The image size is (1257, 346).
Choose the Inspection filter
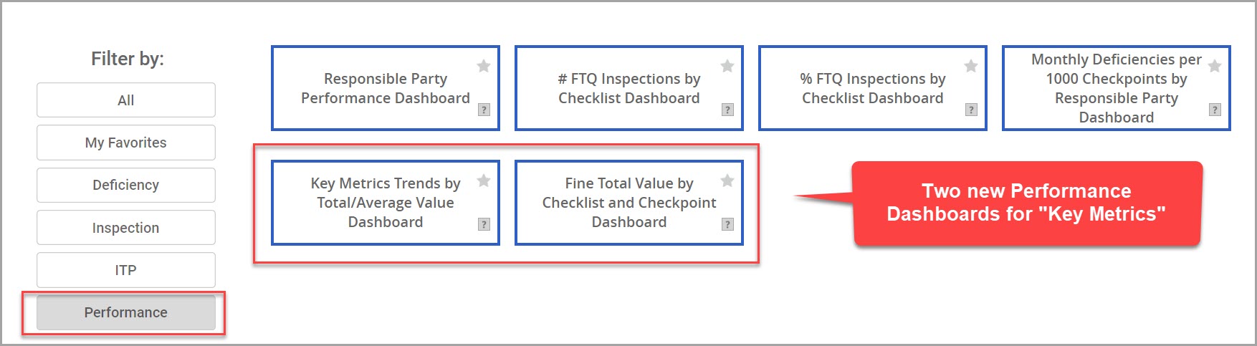tap(126, 228)
